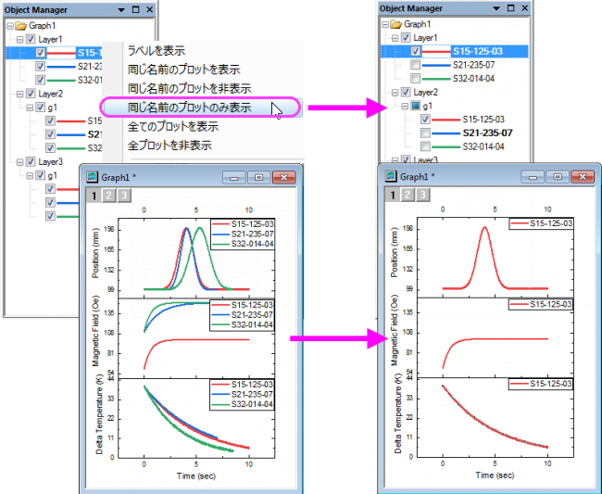The height and width of the screenshot is (494, 602).
Task: Select layer 2 icon in left Graph1 window
Action: coord(109,196)
